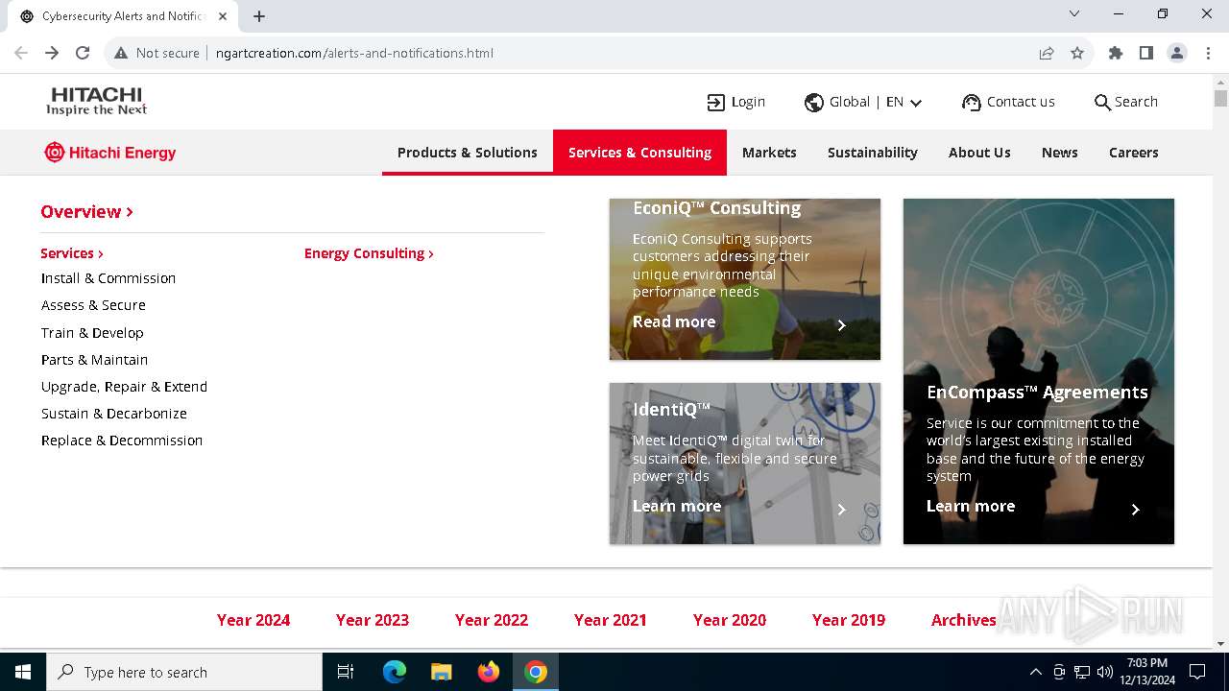Select Sustain & Decarbonize
The width and height of the screenshot is (1229, 691).
[x=114, y=414]
